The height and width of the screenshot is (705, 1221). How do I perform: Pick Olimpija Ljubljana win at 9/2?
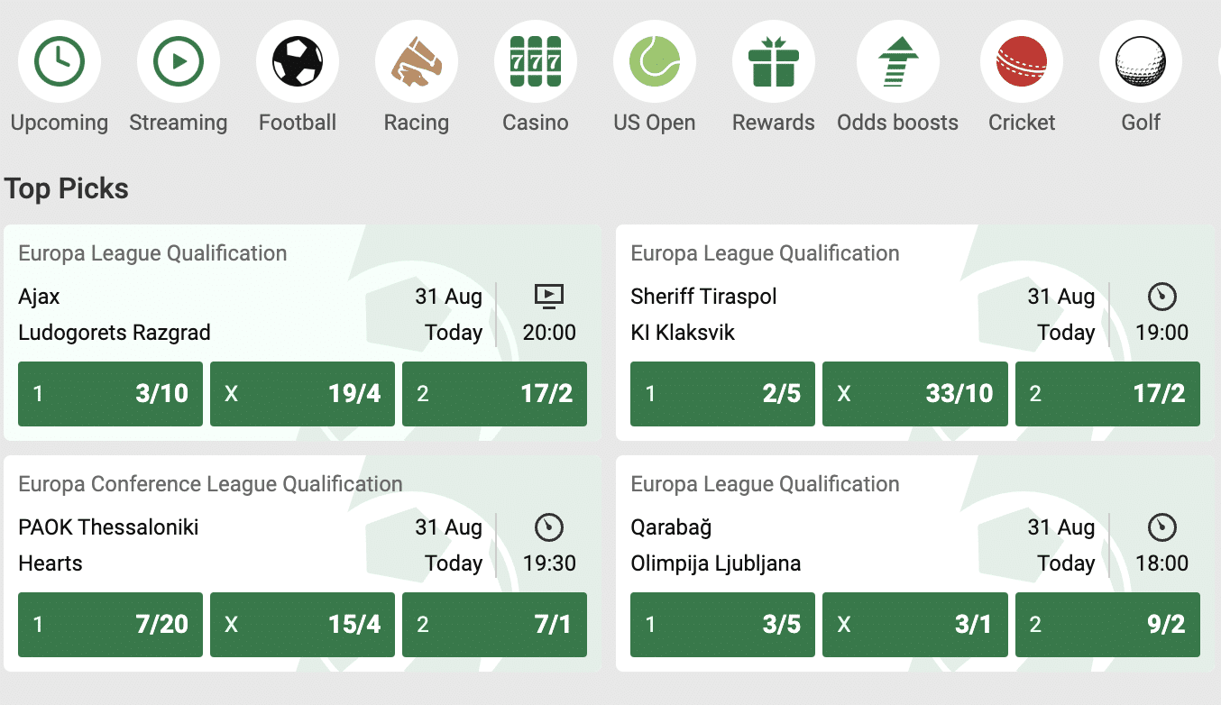click(x=1107, y=625)
